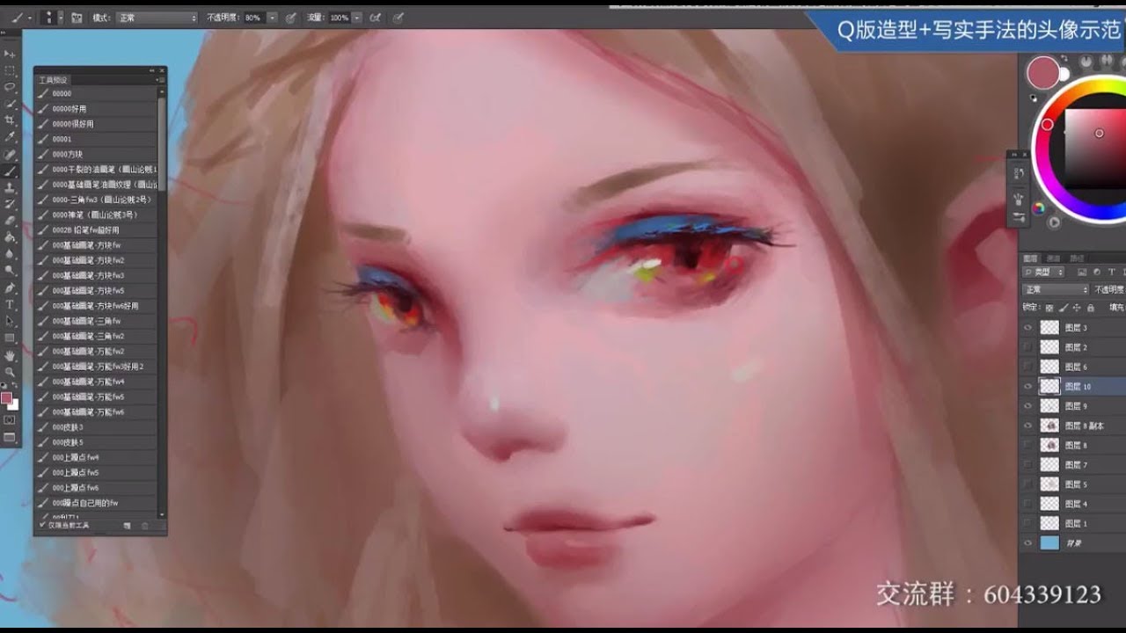The height and width of the screenshot is (633, 1126).
Task: Select the Eraser tool
Action: click(11, 221)
